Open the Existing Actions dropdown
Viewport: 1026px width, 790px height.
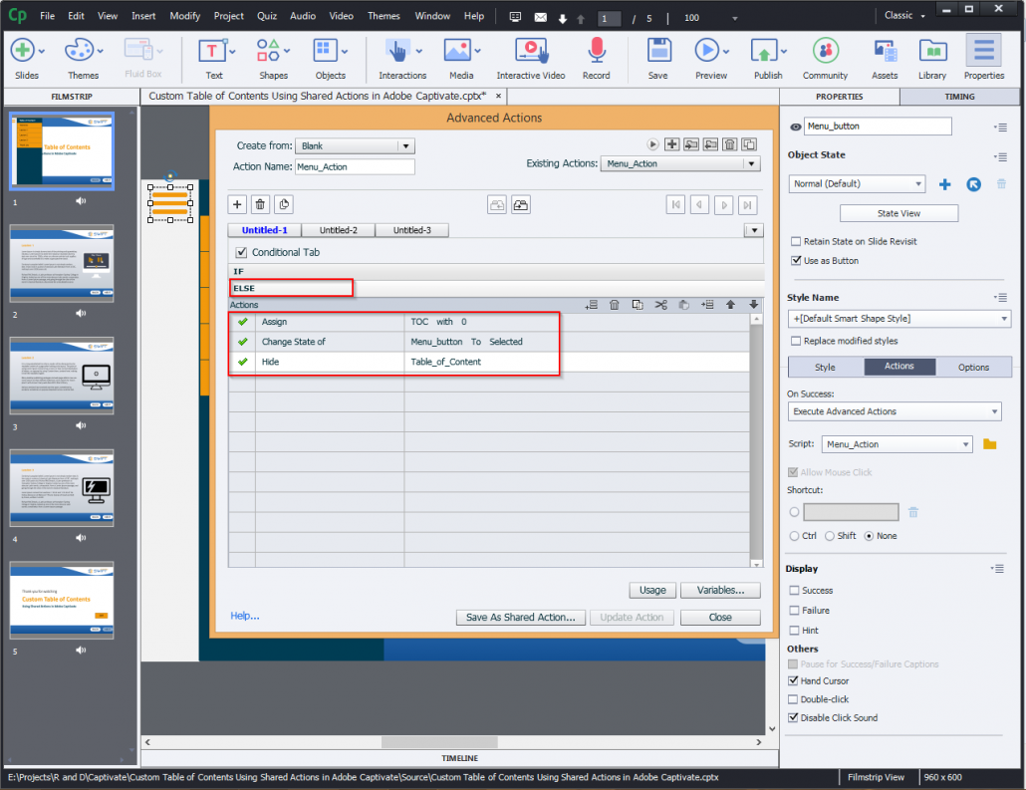751,162
